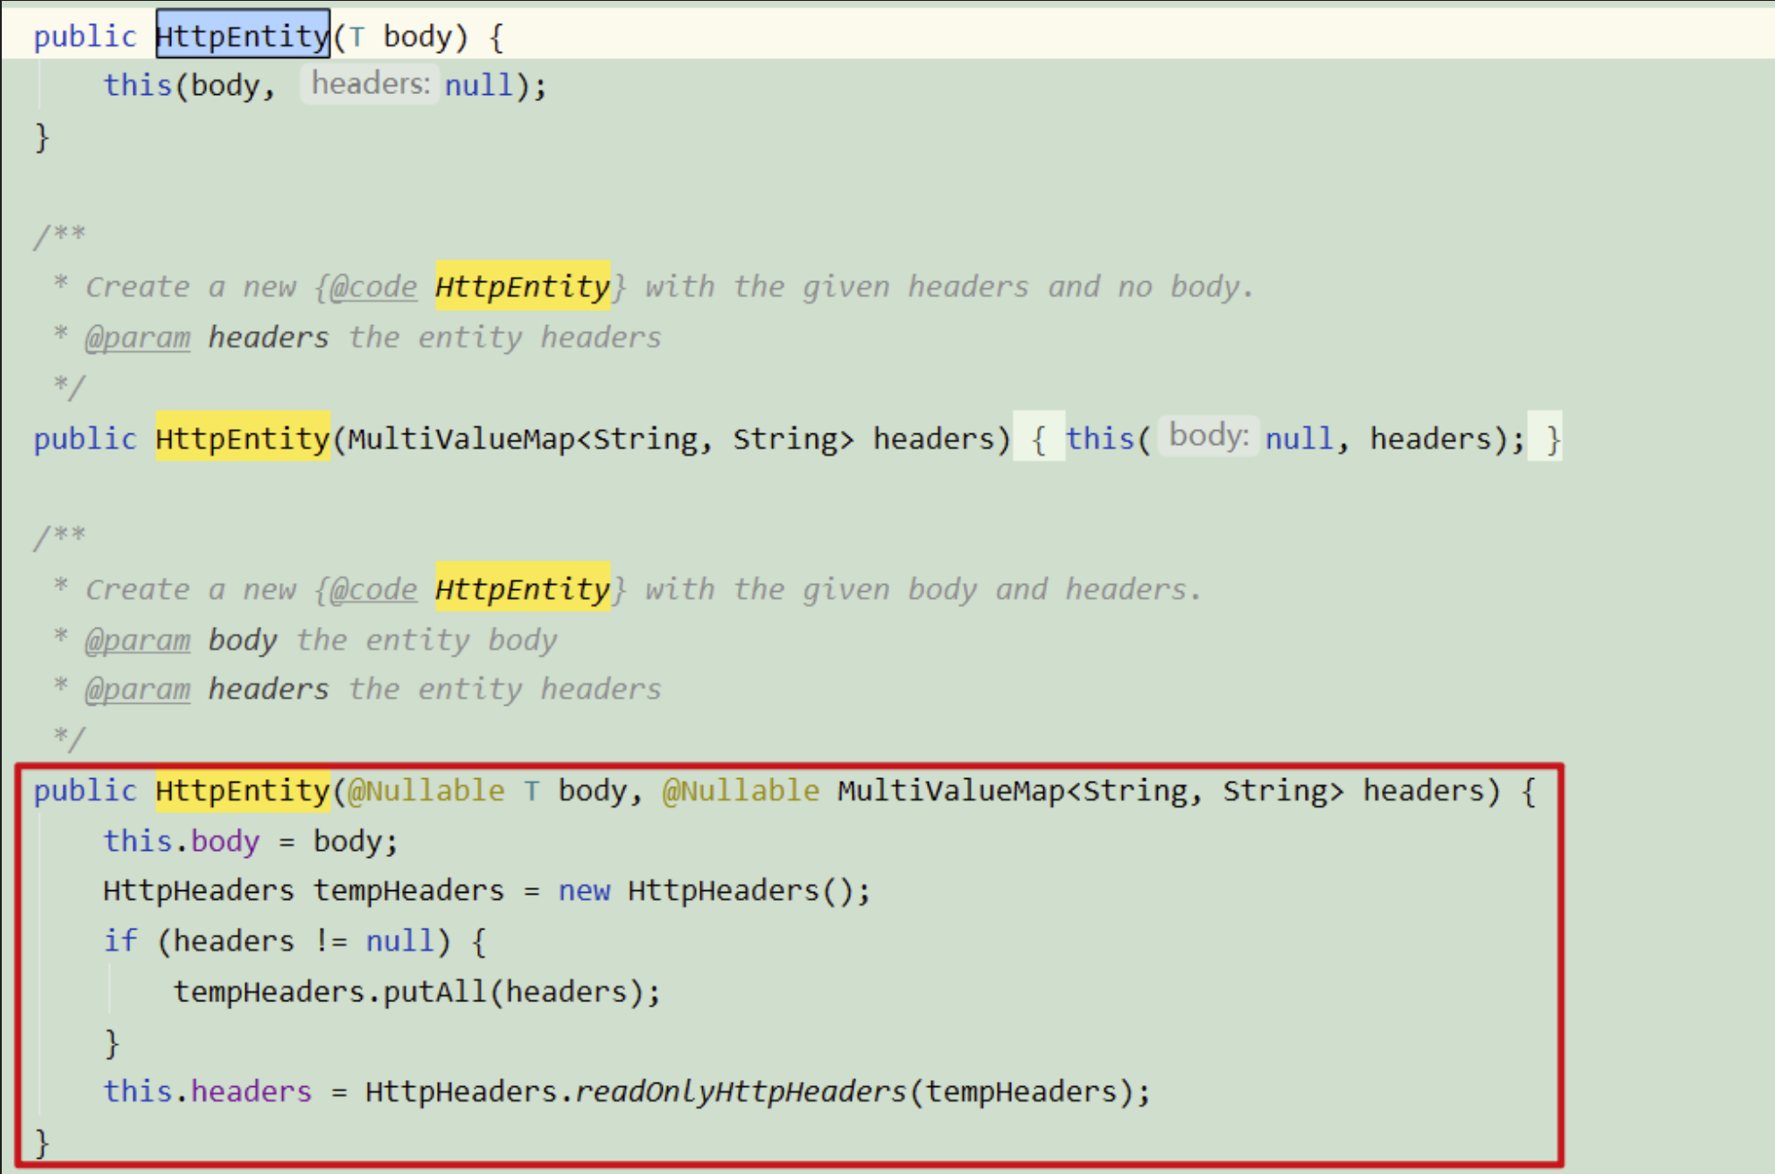Viewport: 1775px width, 1174px height.
Task: Select the yellow-highlighted HttpEntity in MultiValueMap constructor
Action: click(x=242, y=438)
